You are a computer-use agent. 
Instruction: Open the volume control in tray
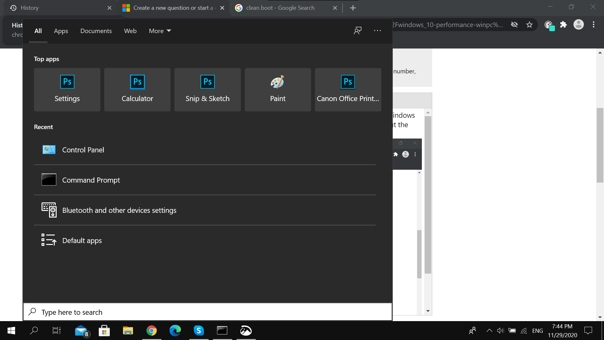[500, 331]
